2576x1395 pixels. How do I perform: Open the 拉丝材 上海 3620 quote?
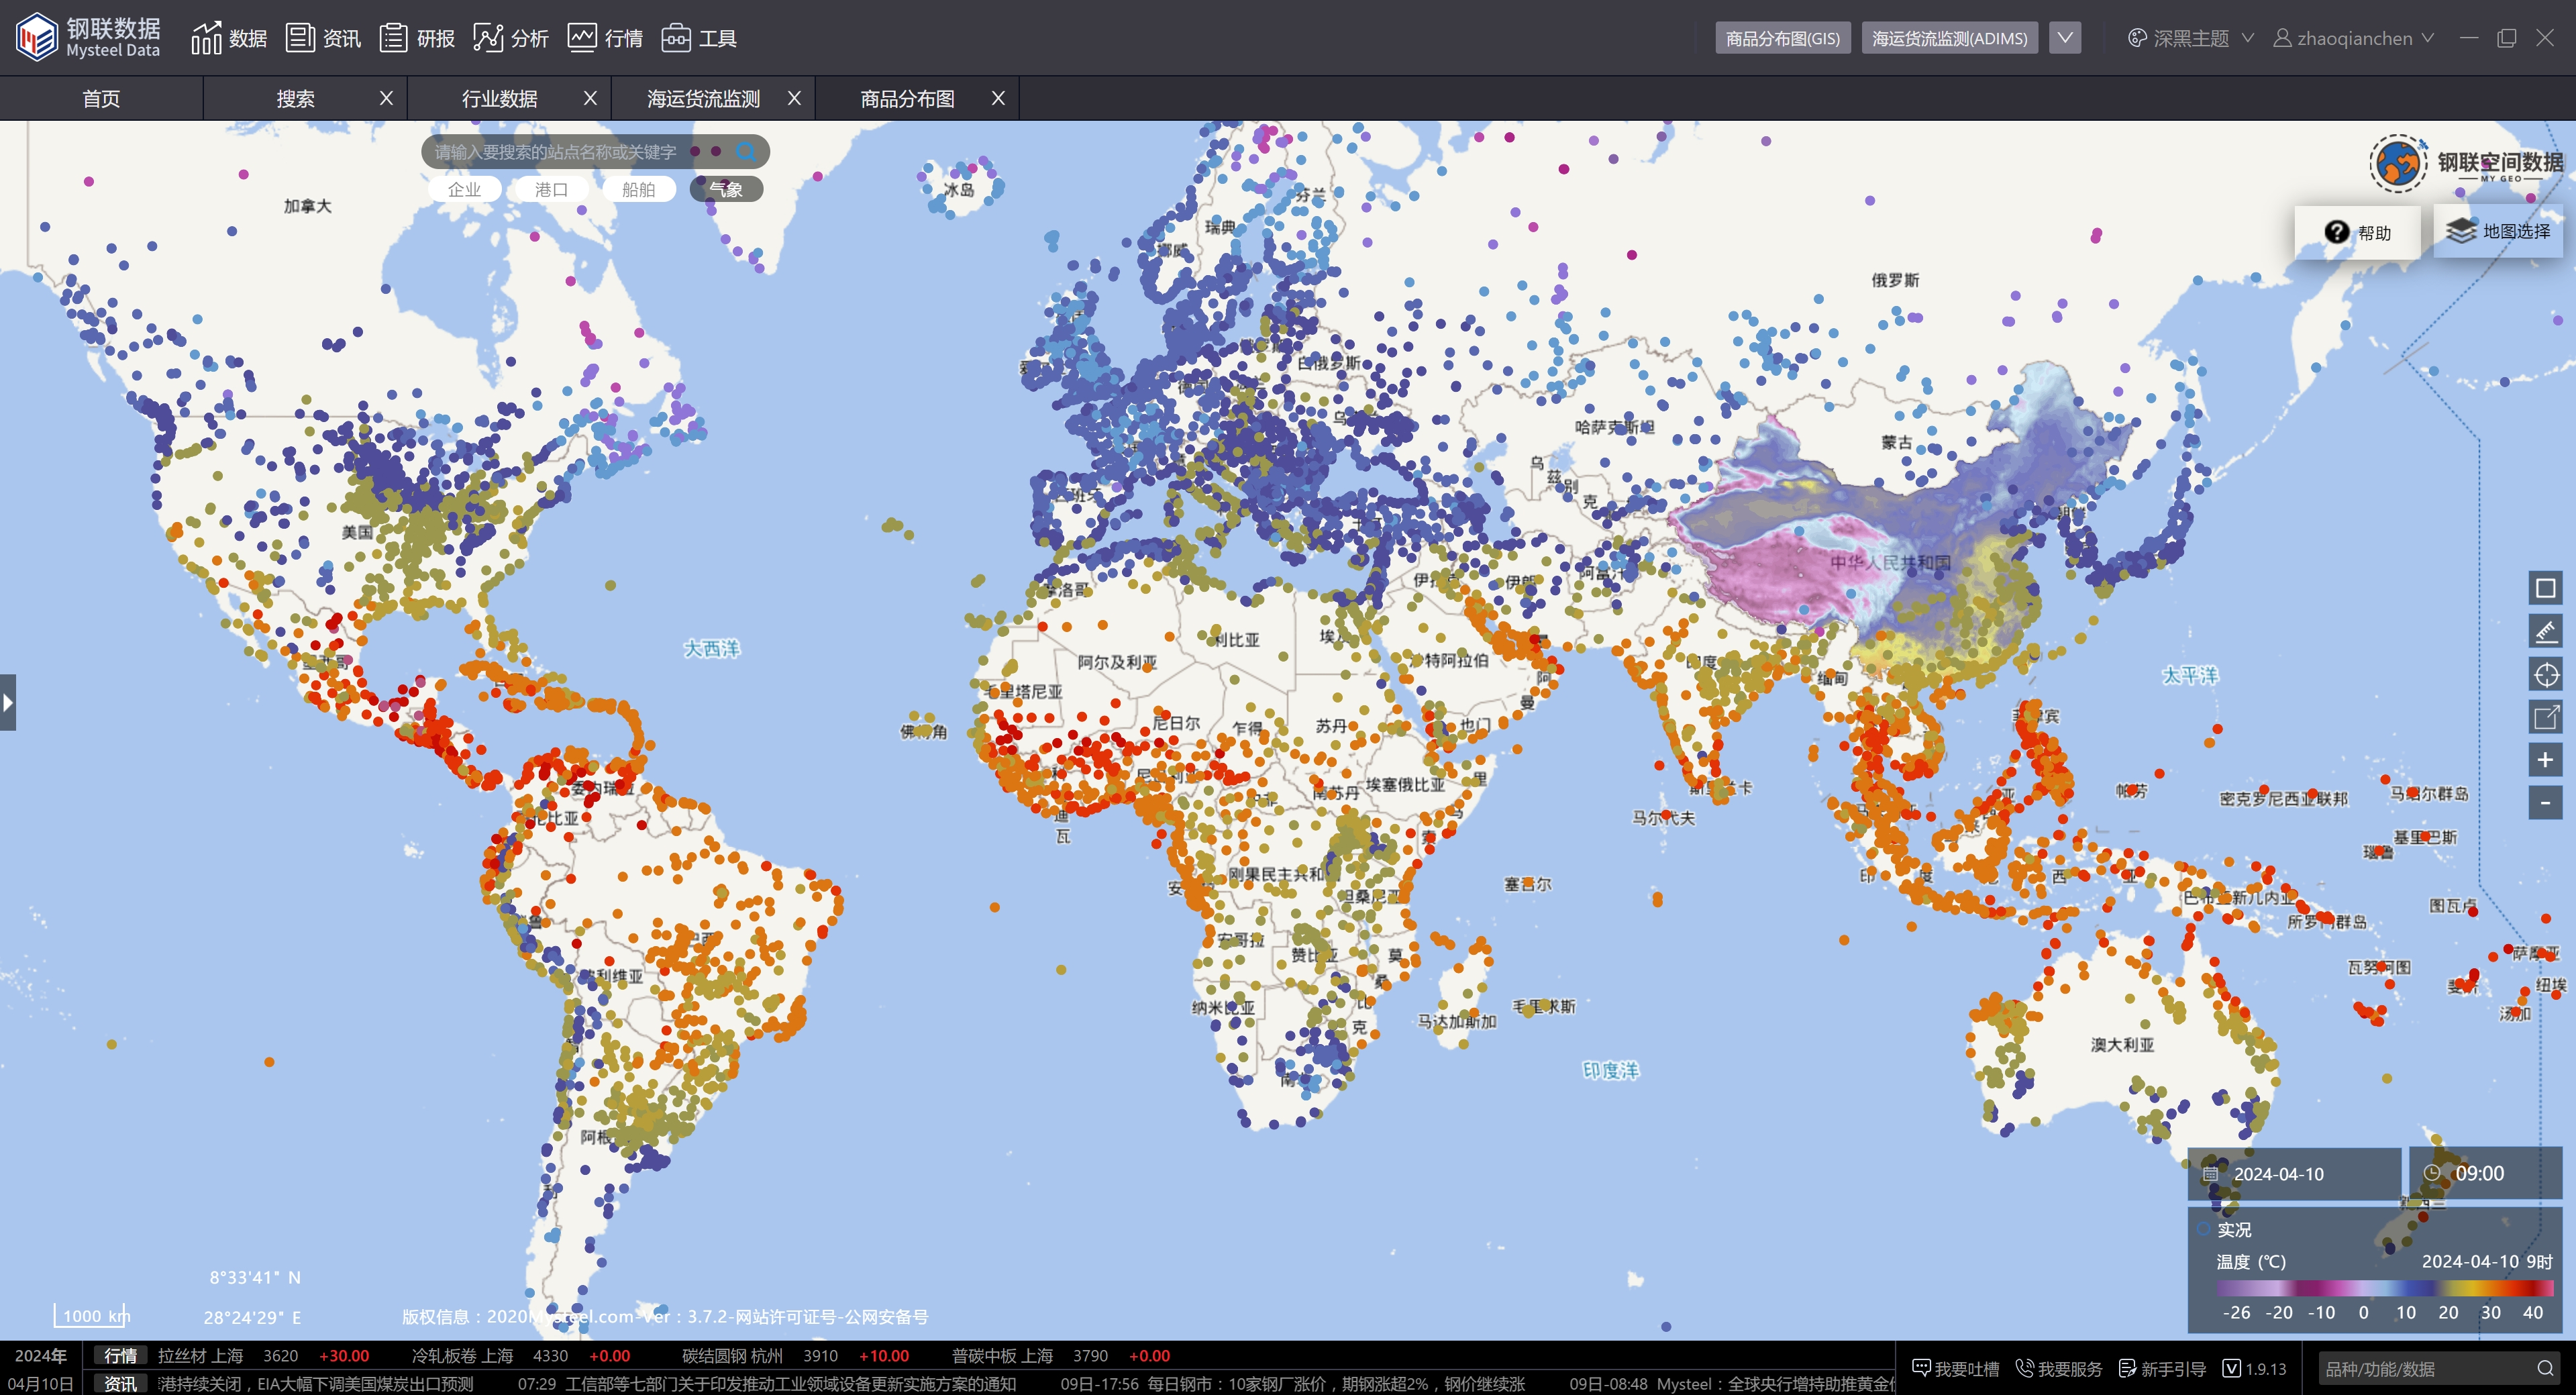click(x=263, y=1356)
